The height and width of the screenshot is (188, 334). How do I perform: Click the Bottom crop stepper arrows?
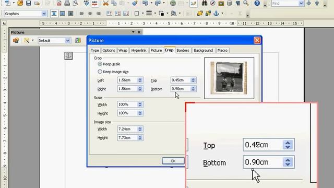coord(193,89)
